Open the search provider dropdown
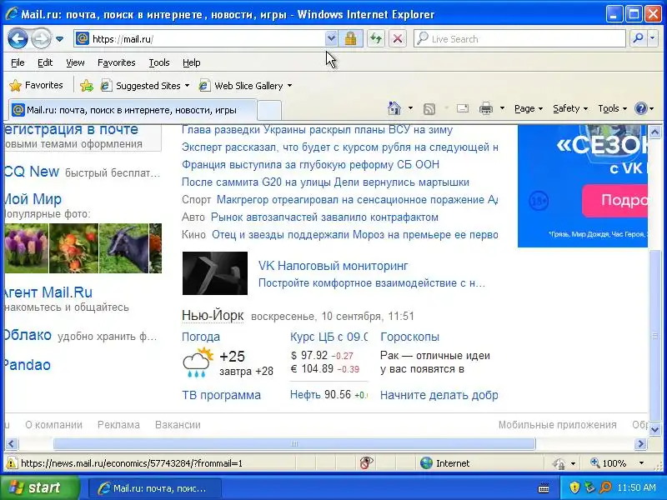This screenshot has width=667, height=500. [x=653, y=39]
